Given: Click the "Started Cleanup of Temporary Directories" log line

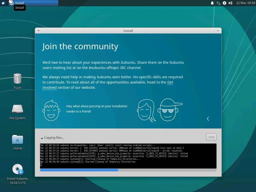Looking at the screenshot, I should pyautogui.click(x=88, y=162).
